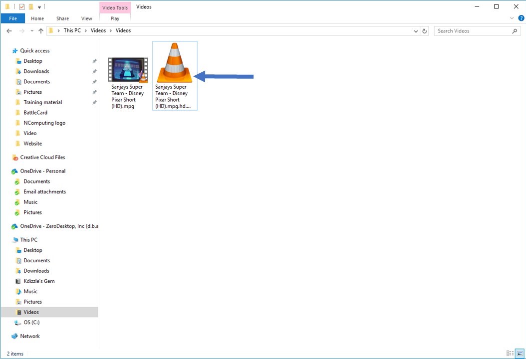Open Downloads under This PC
This screenshot has width=526, height=359.
pyautogui.click(x=36, y=271)
